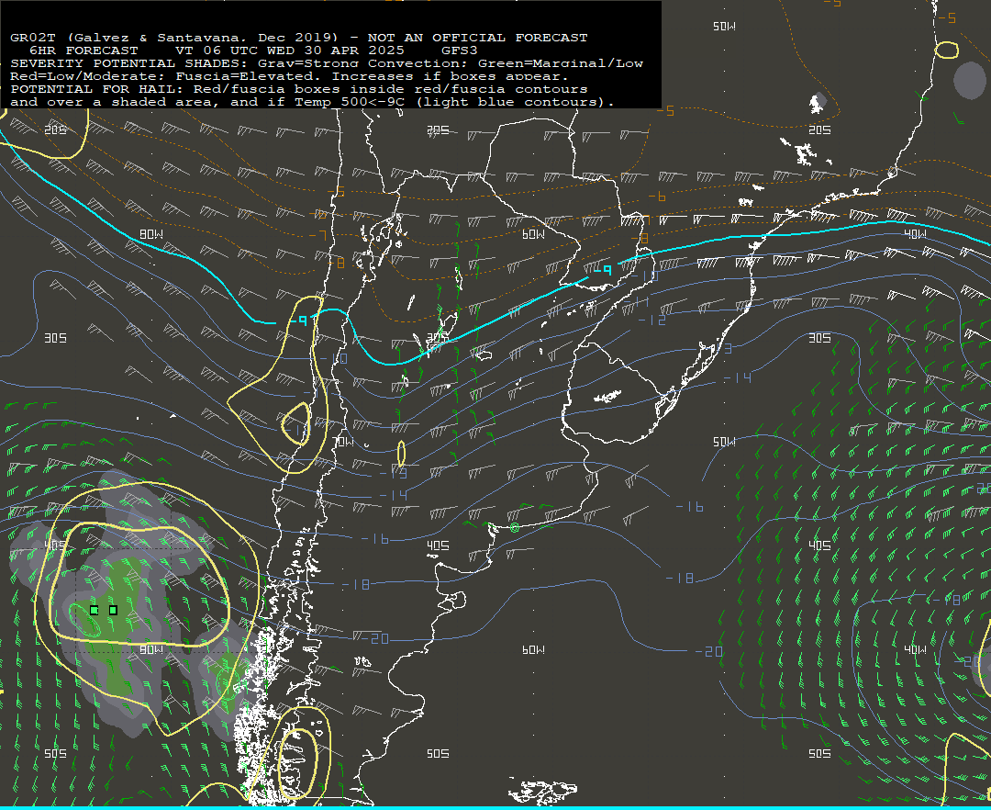Click the "GFS3" model label
The image size is (991, 810).
point(460,51)
